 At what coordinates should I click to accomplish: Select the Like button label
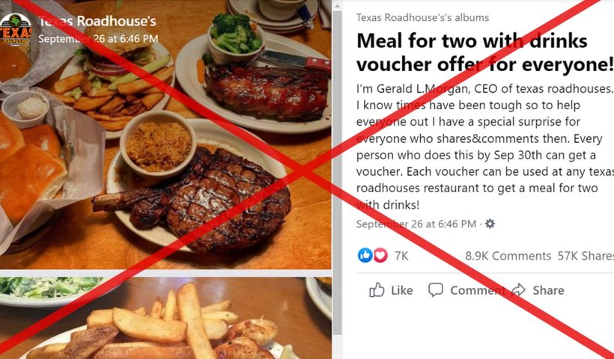(x=402, y=290)
